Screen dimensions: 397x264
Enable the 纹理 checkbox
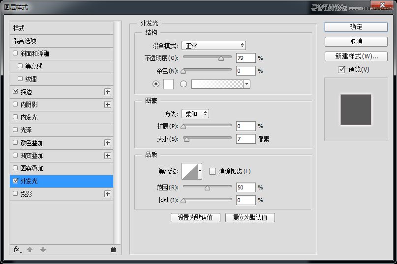click(x=20, y=79)
